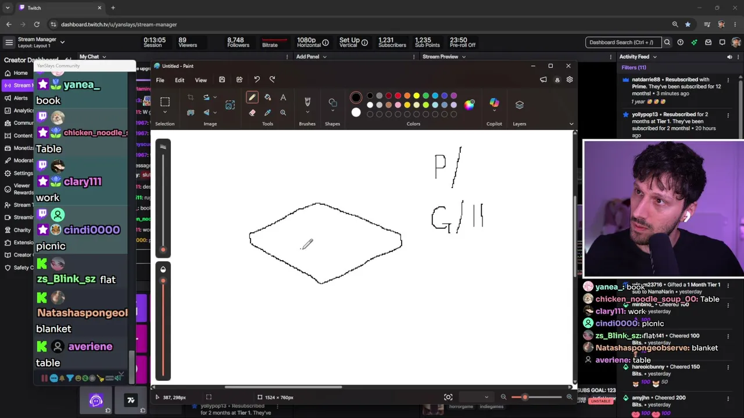Zoom out using the minus icon
This screenshot has height=418, width=744.
point(503,397)
